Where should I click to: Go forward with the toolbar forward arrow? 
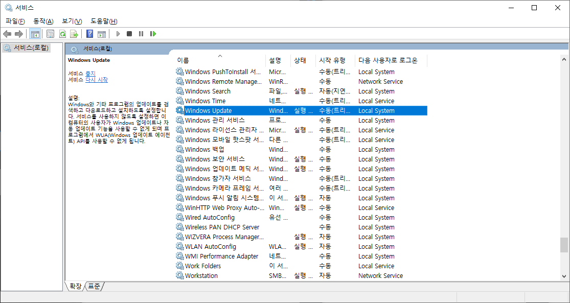pyautogui.click(x=18, y=34)
